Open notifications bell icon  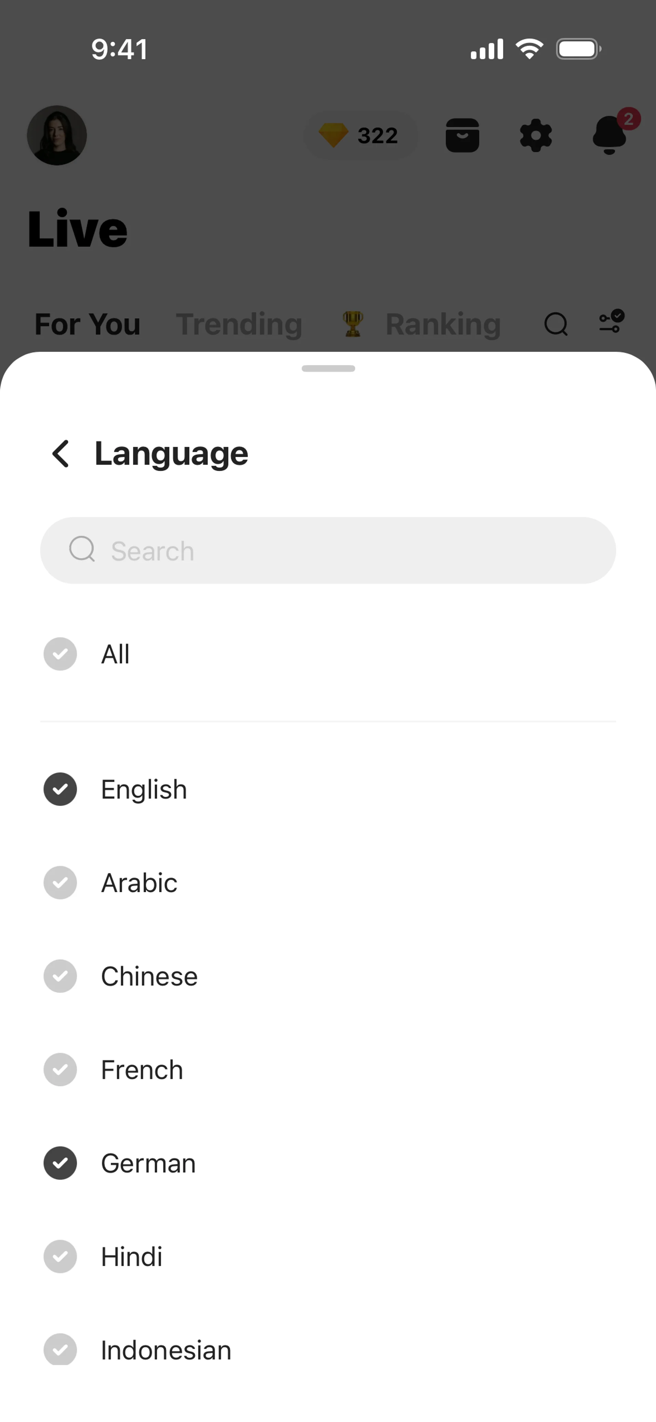(x=610, y=135)
